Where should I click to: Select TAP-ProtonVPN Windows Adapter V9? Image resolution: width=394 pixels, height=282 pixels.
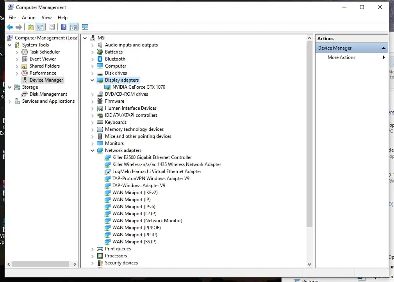[x=151, y=178]
